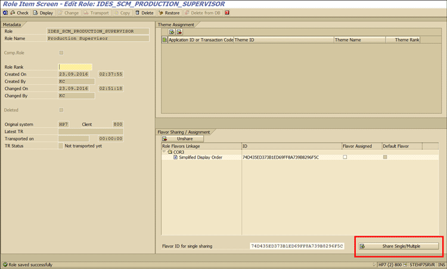The image size is (447, 269).
Task: Select the Theme Assignment tab
Action: coord(176,24)
